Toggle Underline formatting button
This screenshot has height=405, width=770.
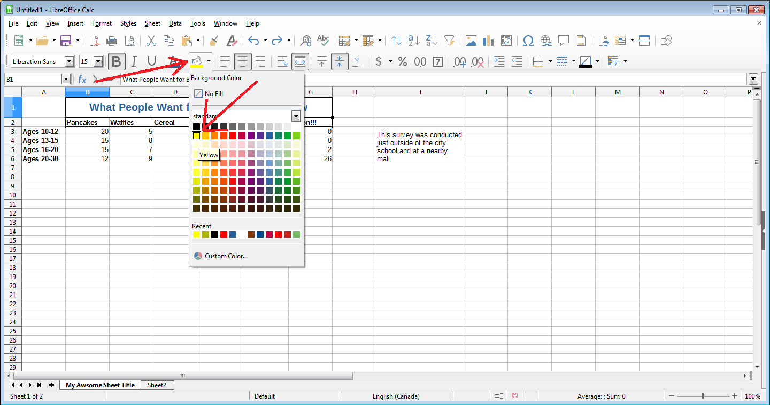pos(152,62)
